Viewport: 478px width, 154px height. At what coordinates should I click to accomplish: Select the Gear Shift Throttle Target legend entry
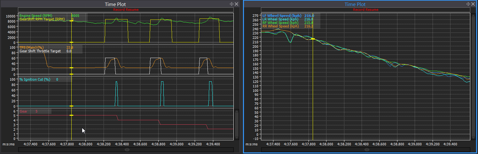tap(40, 51)
